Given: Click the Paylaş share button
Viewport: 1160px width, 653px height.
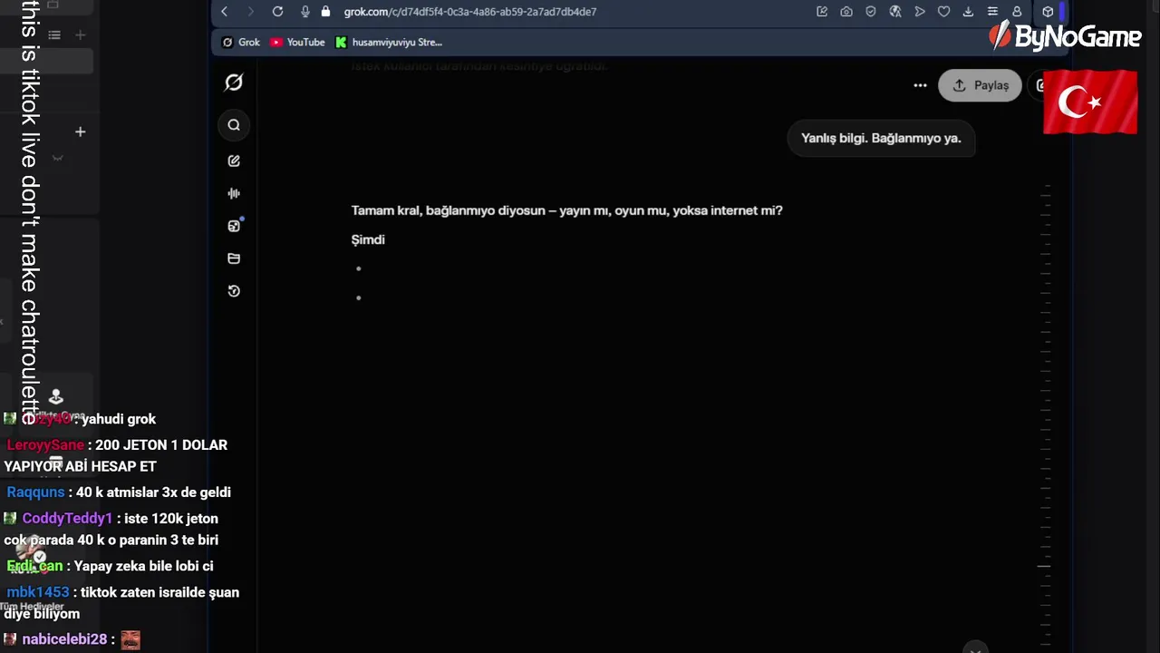Looking at the screenshot, I should pyautogui.click(x=980, y=85).
